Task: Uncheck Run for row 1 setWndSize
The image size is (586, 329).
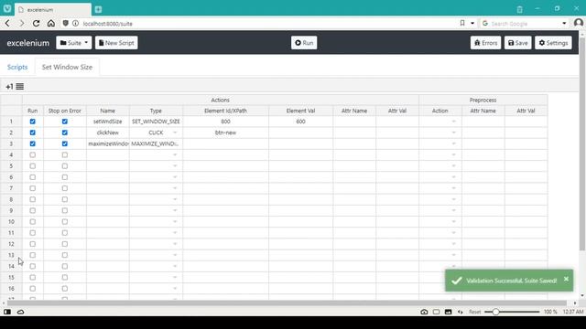Action: pos(33,122)
